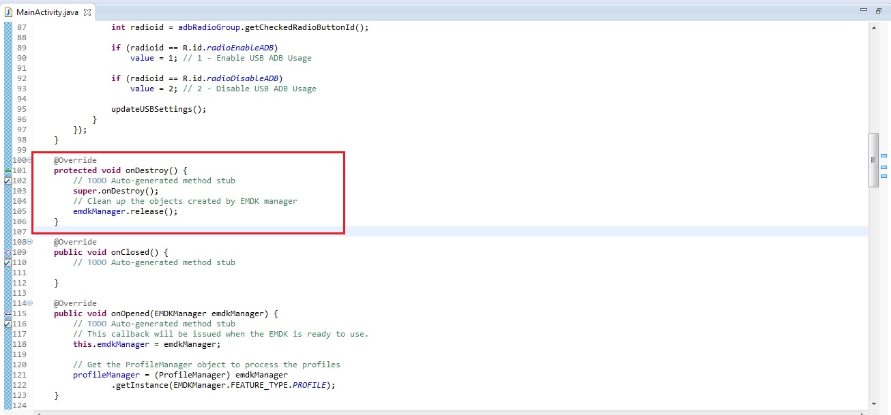891x415 pixels.
Task: Click the TODO marker icon on line 116
Action: coord(8,324)
